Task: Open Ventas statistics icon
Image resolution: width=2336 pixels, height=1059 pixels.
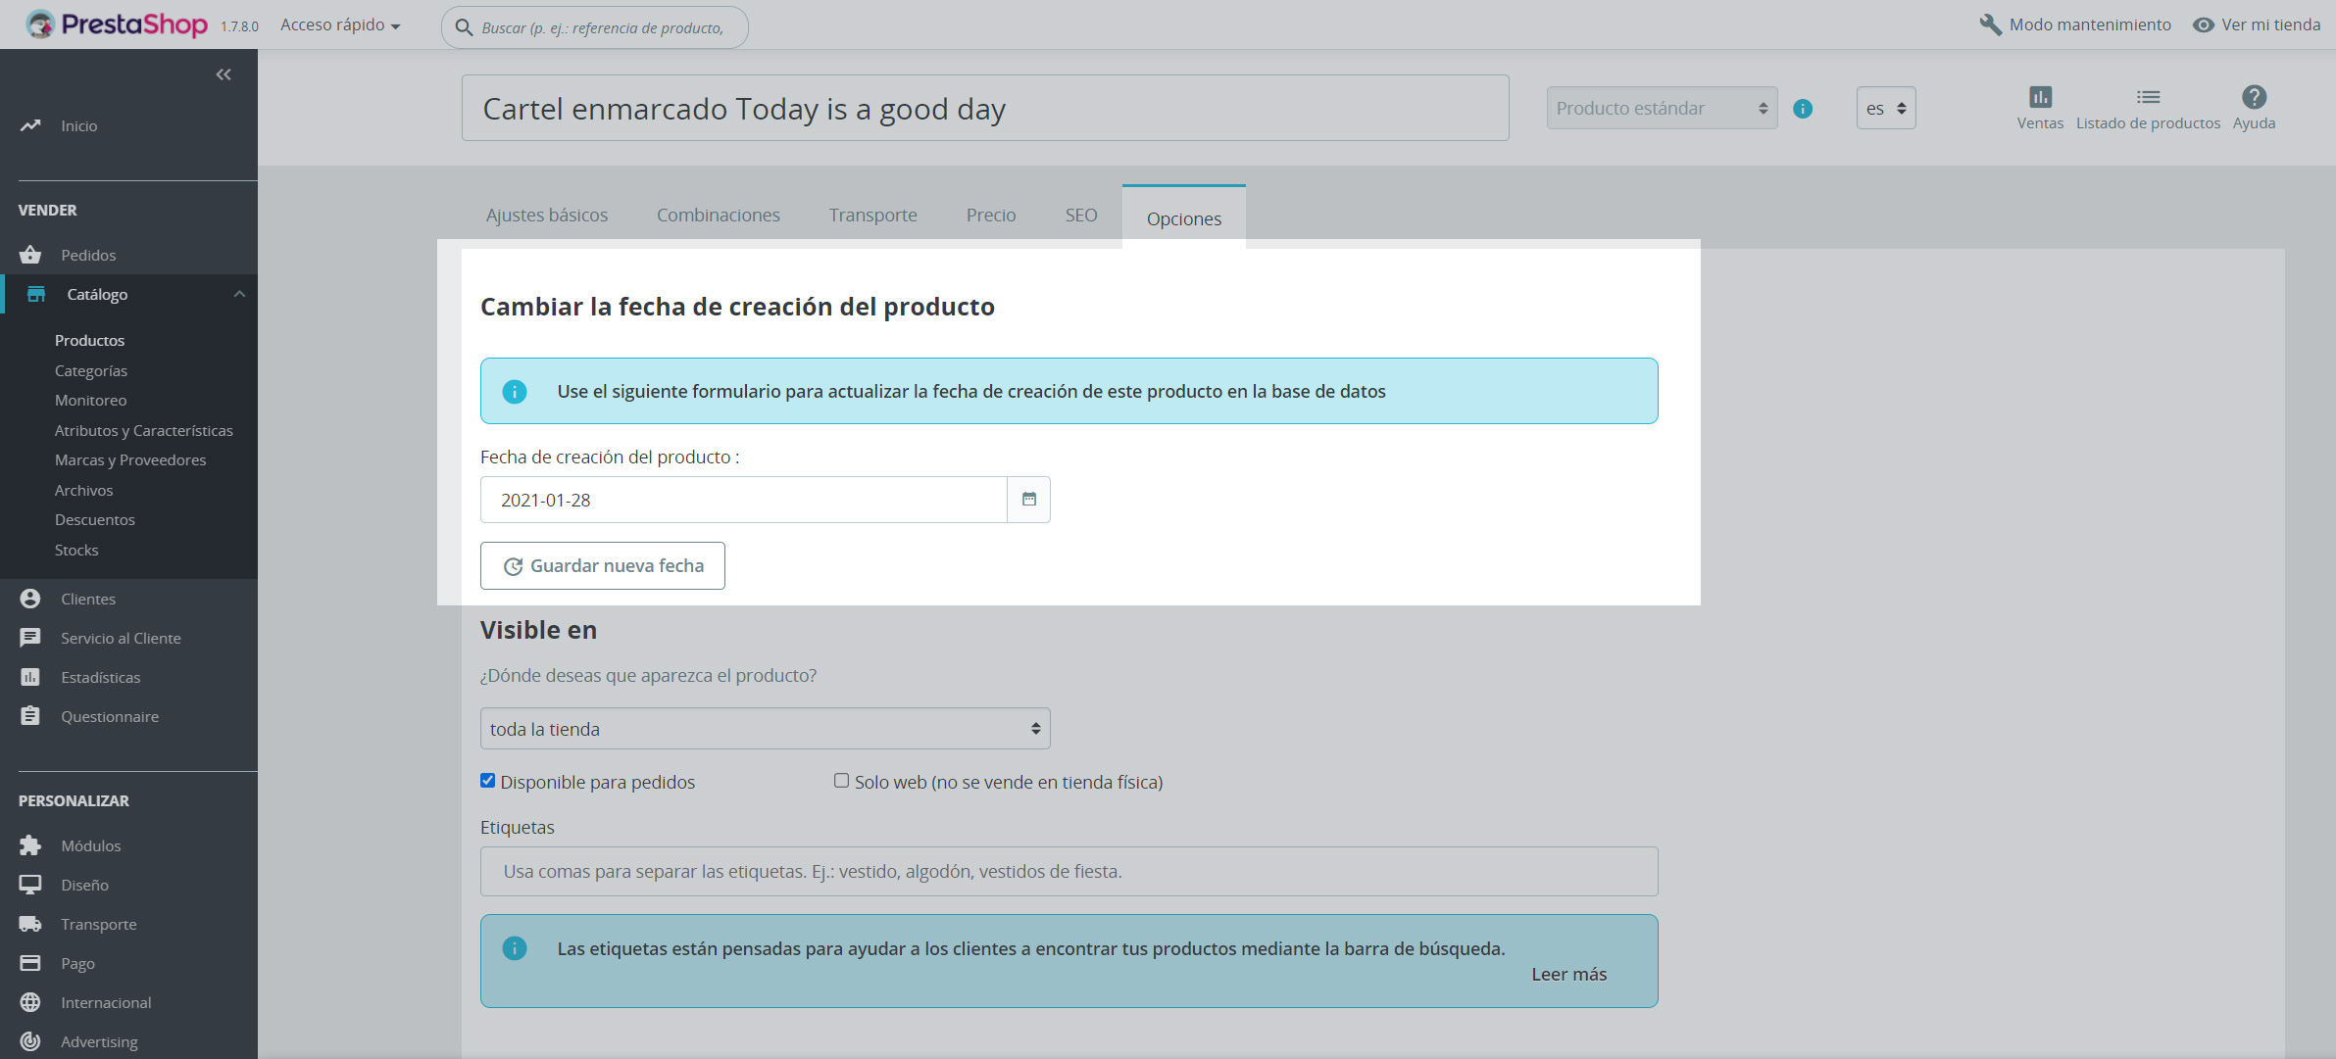Action: coord(2040,97)
